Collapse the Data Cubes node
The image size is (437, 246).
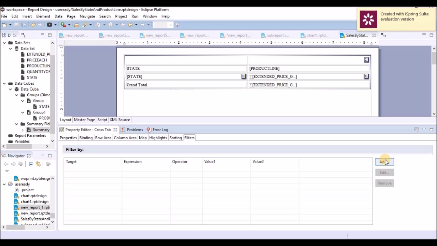coord(4,83)
